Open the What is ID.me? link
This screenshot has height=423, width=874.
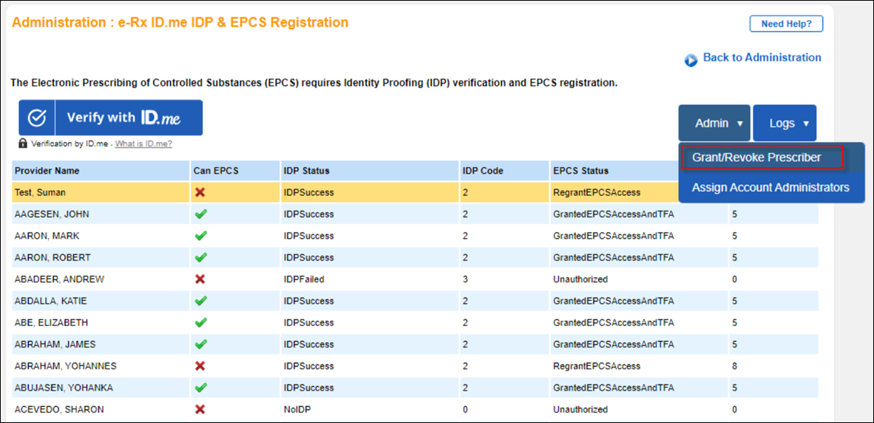point(143,143)
